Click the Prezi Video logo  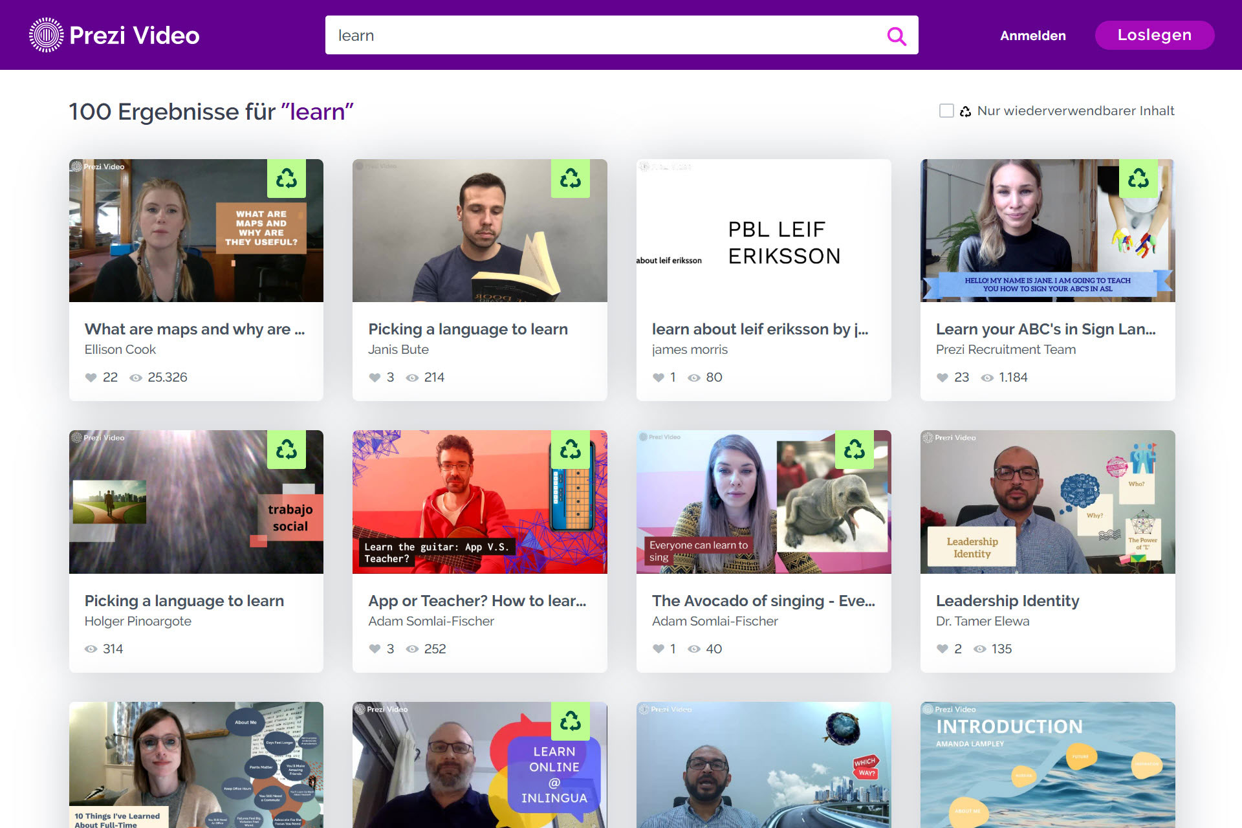click(113, 35)
